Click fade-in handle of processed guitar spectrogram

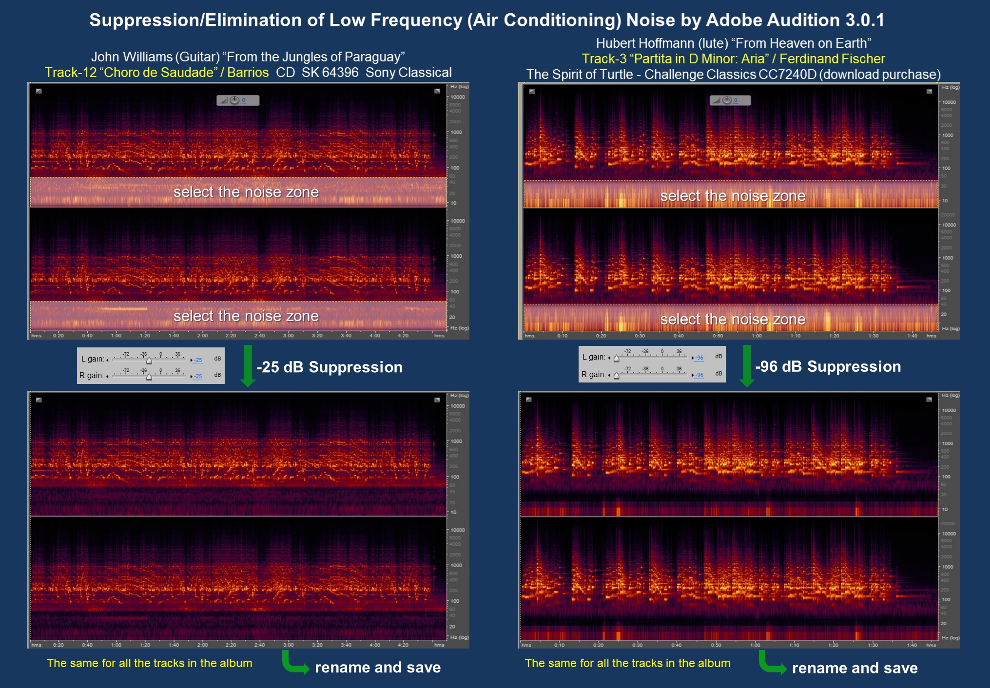point(39,400)
